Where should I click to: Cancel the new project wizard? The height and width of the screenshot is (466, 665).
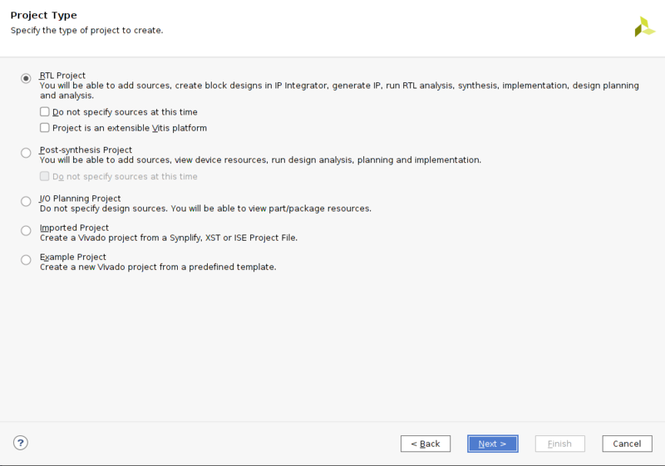point(627,444)
